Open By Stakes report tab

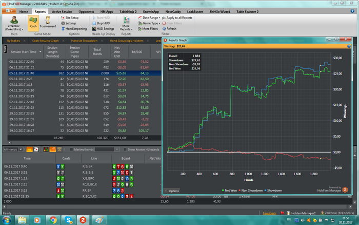pyautogui.click(x=13, y=41)
